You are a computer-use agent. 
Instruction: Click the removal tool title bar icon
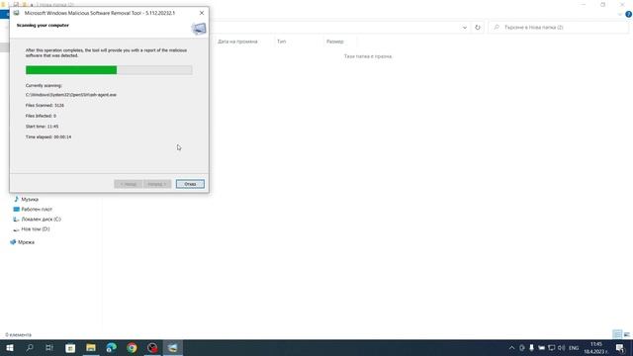tap(16, 13)
